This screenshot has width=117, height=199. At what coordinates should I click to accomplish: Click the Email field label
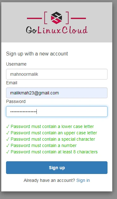click(11, 83)
